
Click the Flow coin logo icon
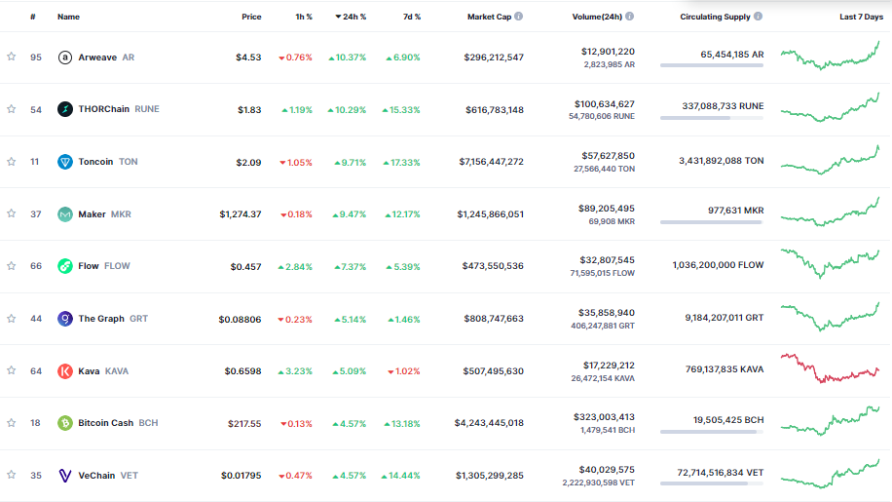tap(65, 266)
